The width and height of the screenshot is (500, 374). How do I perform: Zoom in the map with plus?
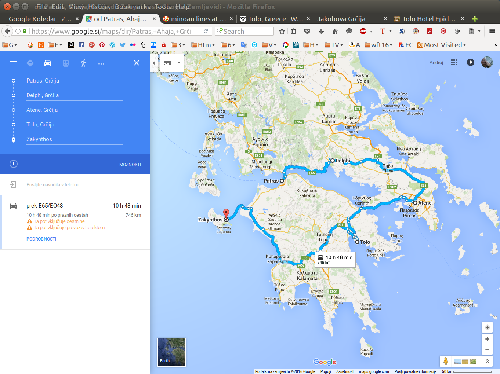click(x=487, y=339)
